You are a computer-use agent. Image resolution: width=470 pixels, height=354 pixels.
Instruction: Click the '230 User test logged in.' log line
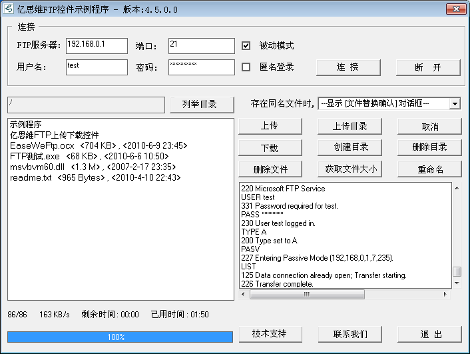278,223
